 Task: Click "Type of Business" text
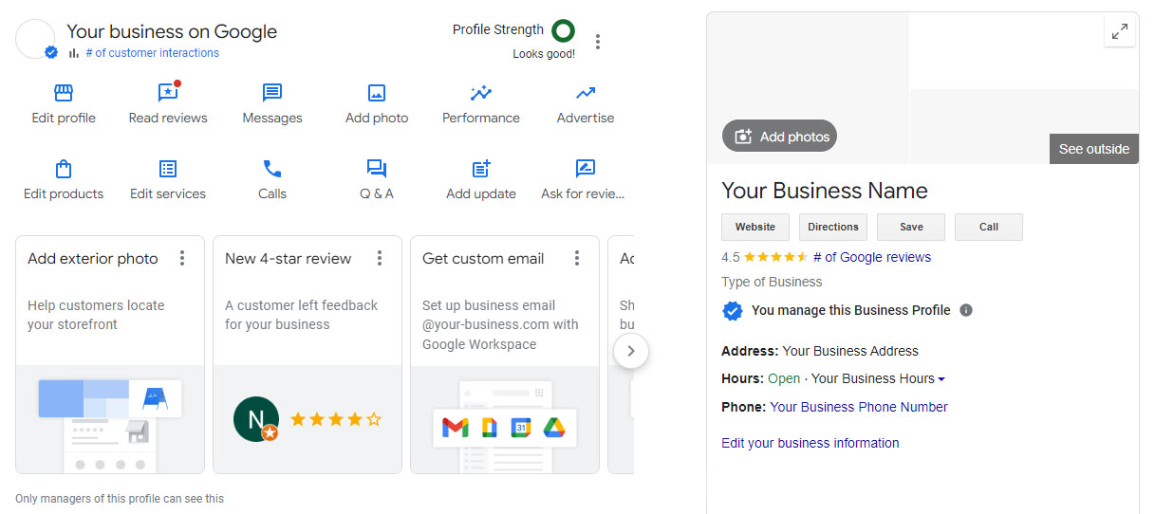coord(772,282)
